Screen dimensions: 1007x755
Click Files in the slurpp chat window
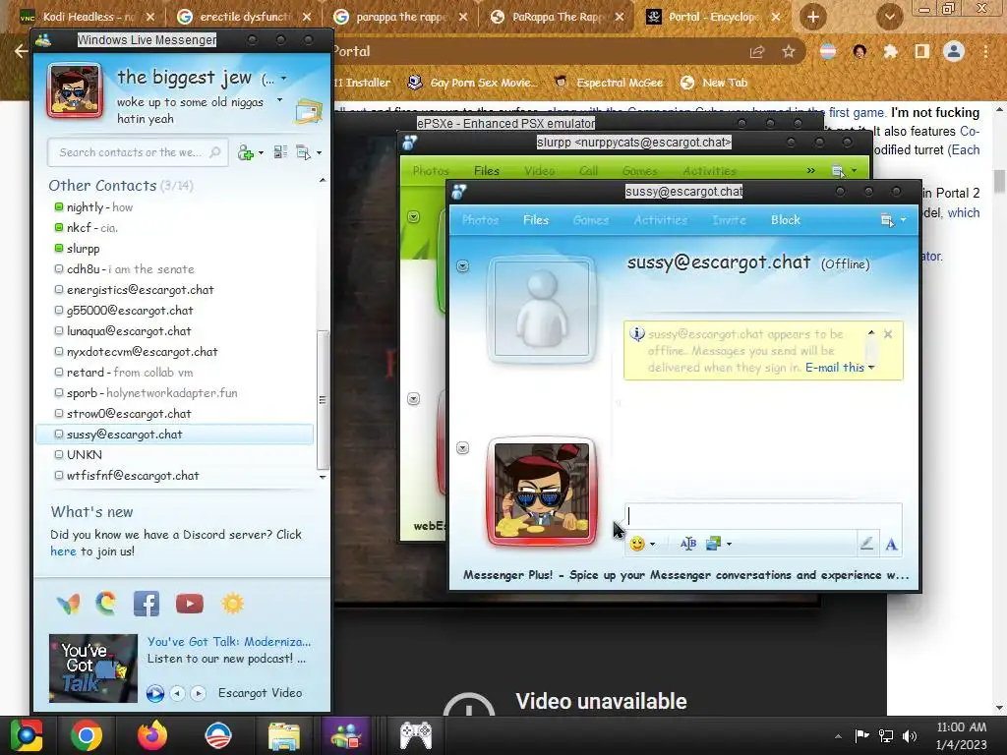[x=486, y=171]
